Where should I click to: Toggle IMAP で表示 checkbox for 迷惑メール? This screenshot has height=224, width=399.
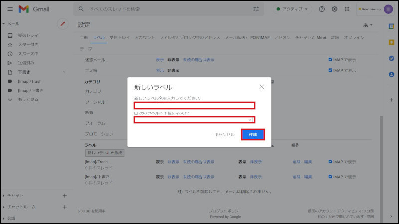(330, 60)
